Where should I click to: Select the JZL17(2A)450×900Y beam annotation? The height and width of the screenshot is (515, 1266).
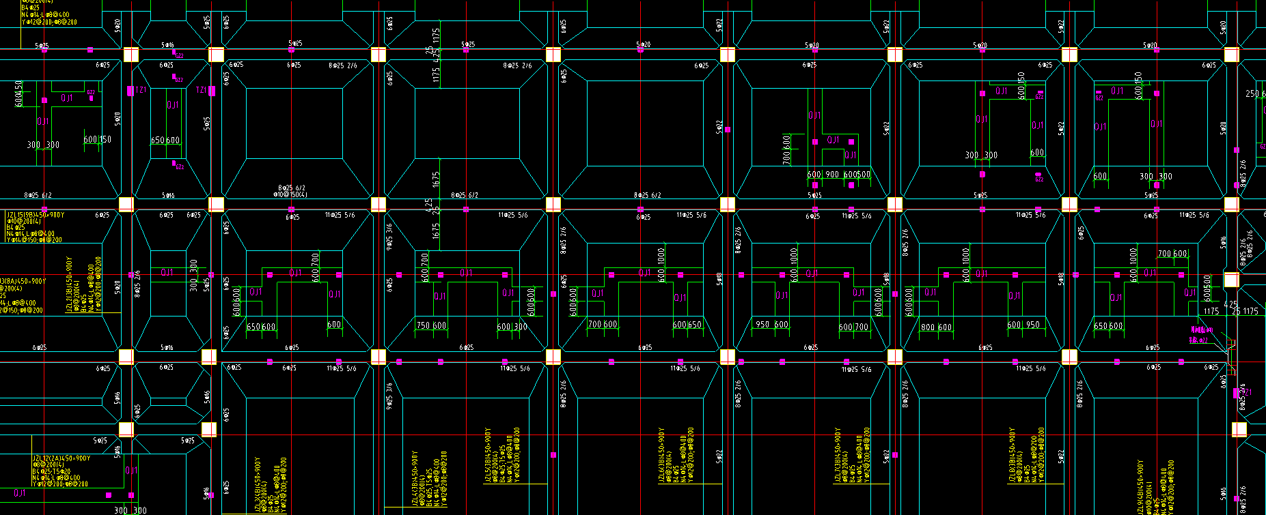click(x=61, y=458)
